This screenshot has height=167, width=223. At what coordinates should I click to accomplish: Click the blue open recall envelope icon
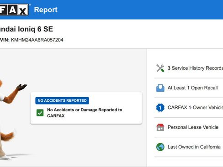pyautogui.click(x=160, y=88)
